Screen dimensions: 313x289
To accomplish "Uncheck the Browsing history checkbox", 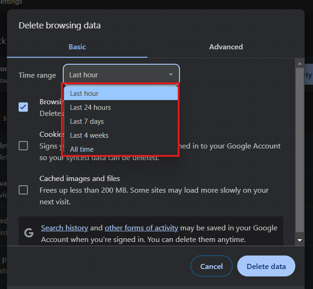I will pyautogui.click(x=23, y=107).
